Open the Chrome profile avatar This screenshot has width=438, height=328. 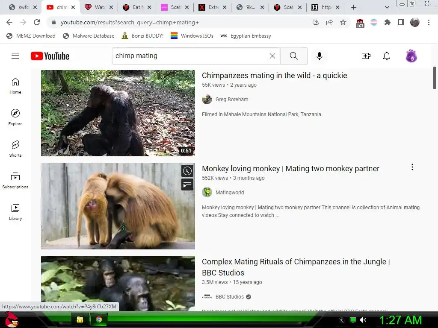[415, 22]
